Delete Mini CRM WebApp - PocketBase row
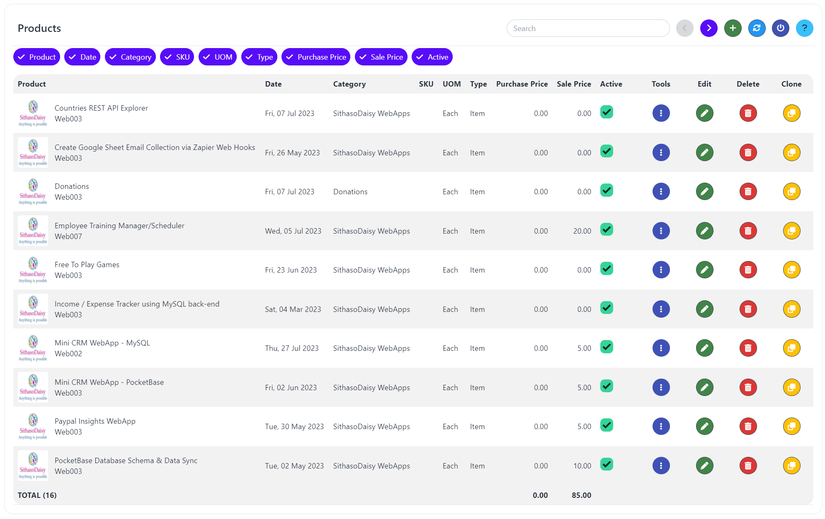 748,388
